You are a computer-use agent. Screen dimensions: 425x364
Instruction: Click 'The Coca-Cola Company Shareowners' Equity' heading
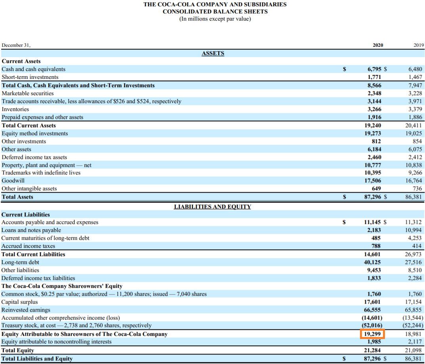coord(62,286)
